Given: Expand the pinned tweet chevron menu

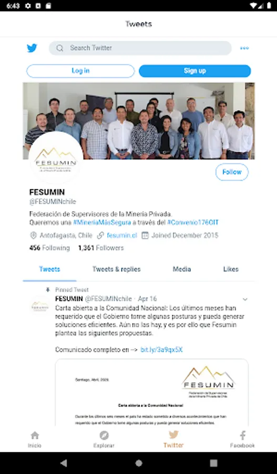Looking at the screenshot, I should pyautogui.click(x=245, y=299).
